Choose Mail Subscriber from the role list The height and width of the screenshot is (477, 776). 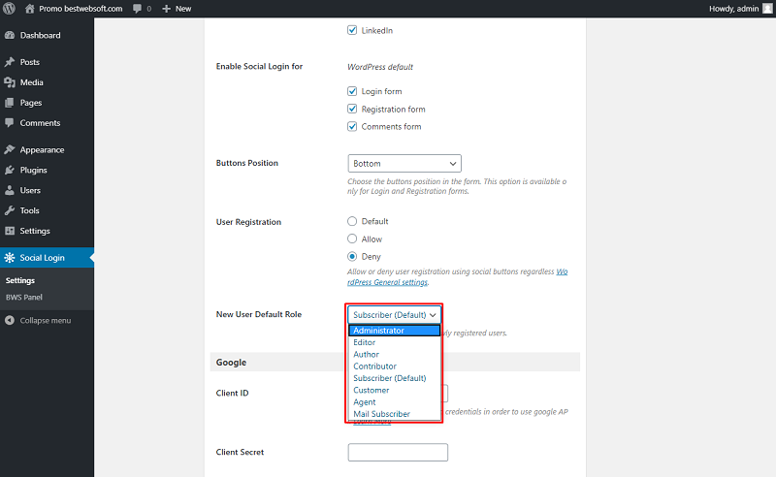pyautogui.click(x=394, y=414)
